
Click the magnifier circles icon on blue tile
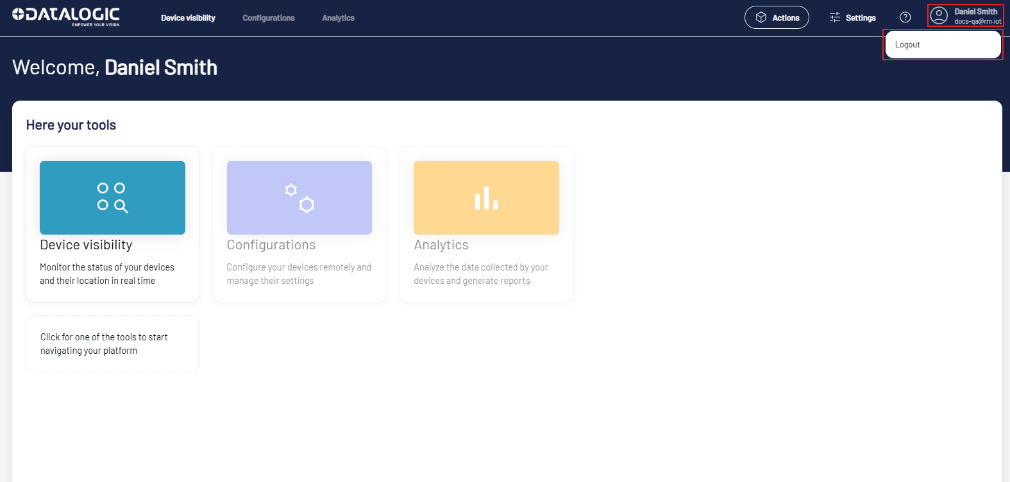coord(112,197)
